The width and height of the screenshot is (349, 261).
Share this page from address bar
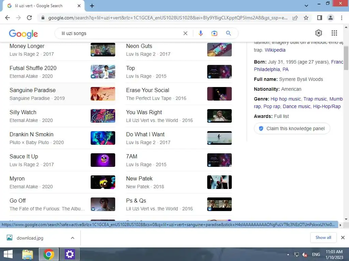pos(295,18)
